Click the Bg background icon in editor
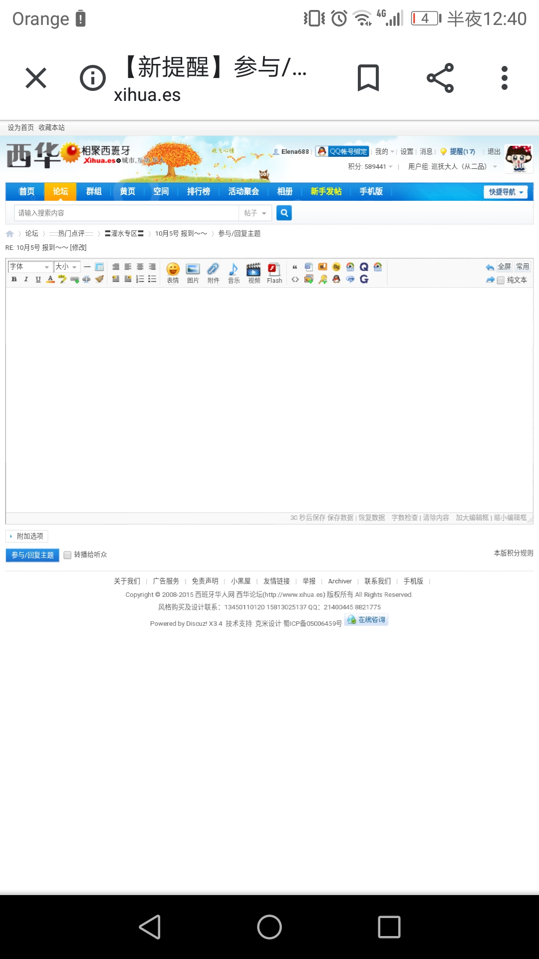 [x=336, y=267]
